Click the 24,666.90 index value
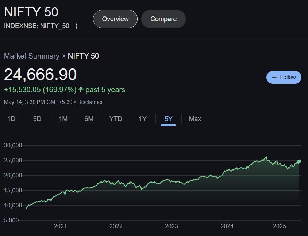 (x=40, y=75)
